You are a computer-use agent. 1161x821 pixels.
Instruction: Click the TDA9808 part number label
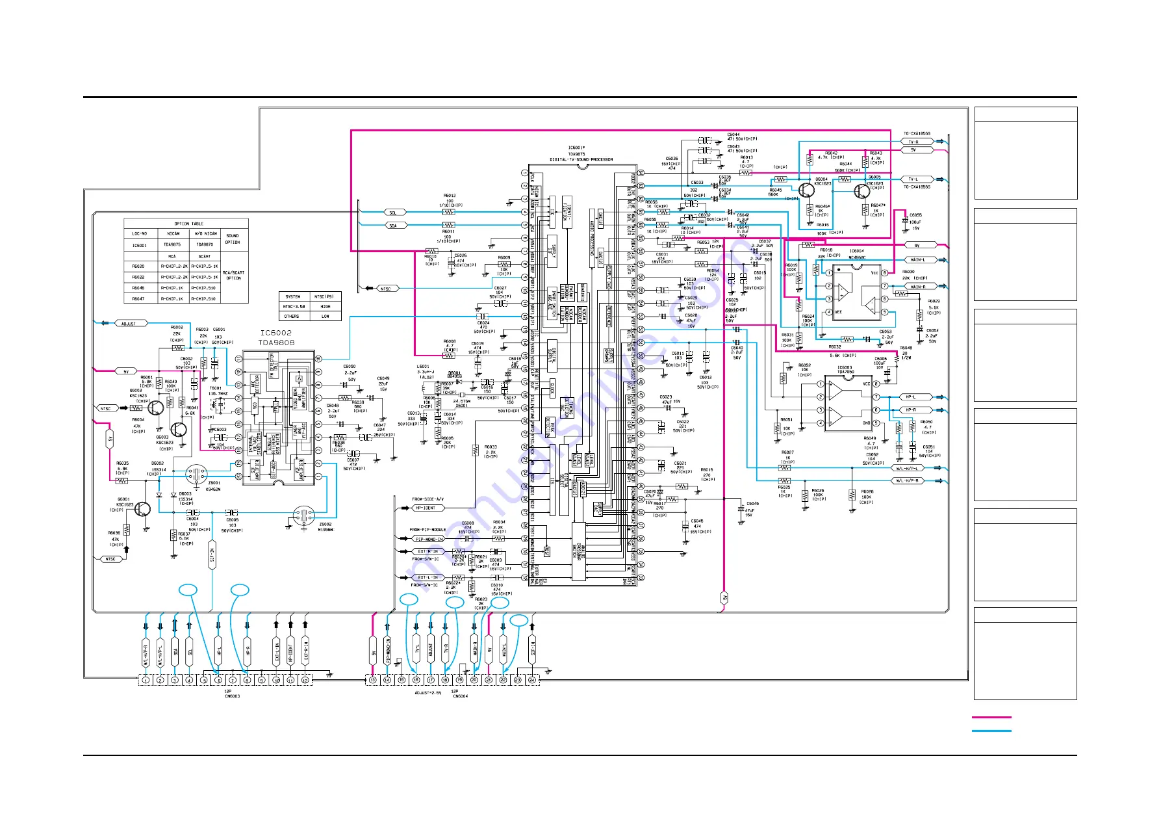(x=276, y=343)
